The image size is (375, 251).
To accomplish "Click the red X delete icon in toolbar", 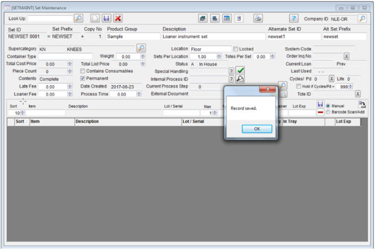I will (x=118, y=18).
